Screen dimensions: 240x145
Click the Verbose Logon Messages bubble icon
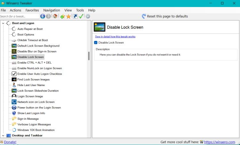pos(14,124)
